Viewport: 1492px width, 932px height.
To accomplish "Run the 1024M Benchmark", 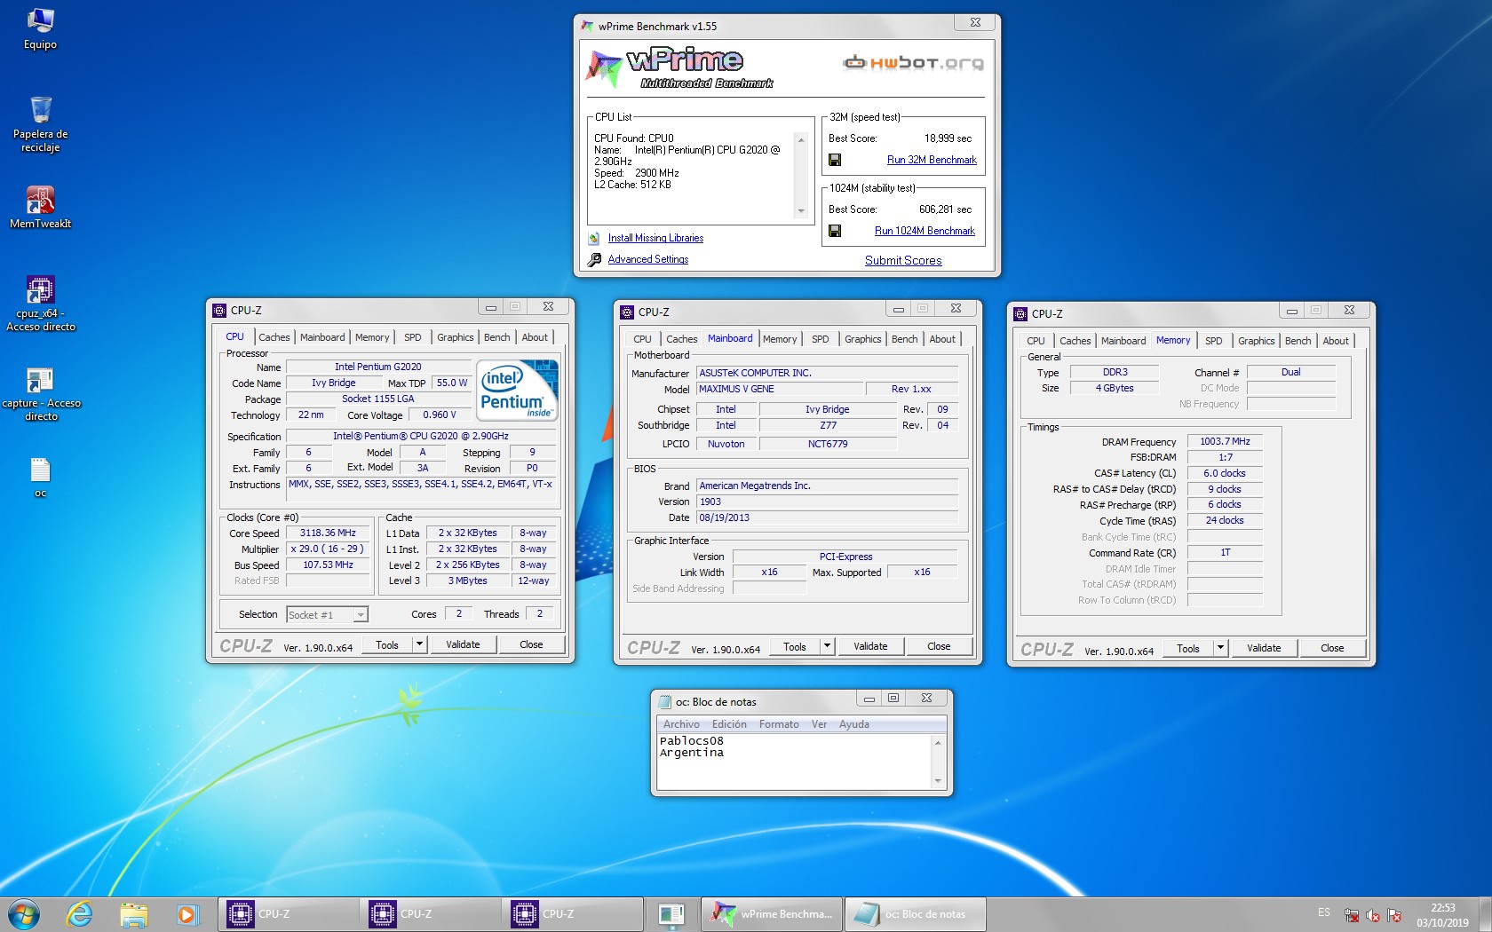I will (925, 231).
